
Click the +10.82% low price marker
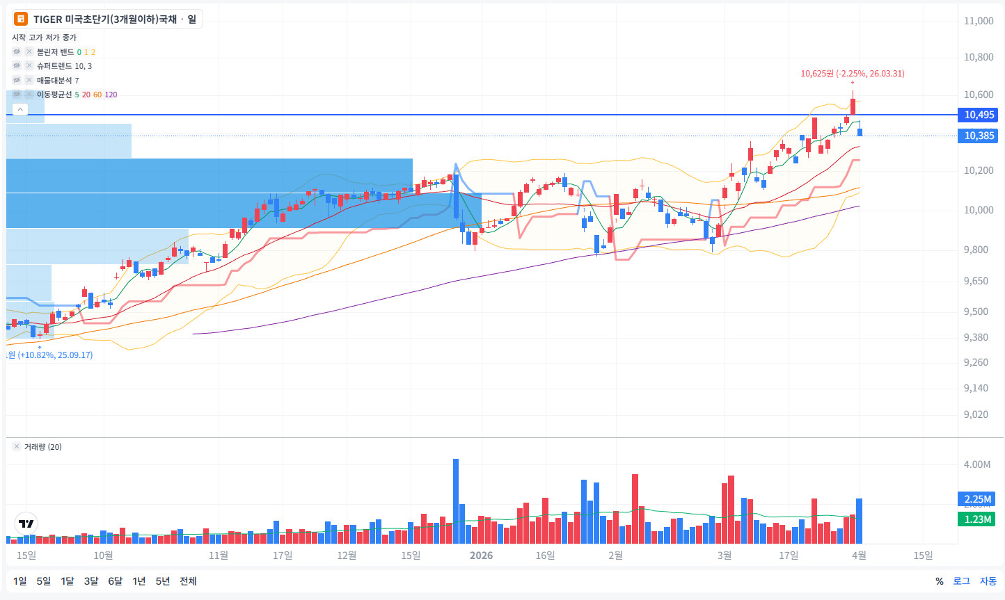[49, 355]
